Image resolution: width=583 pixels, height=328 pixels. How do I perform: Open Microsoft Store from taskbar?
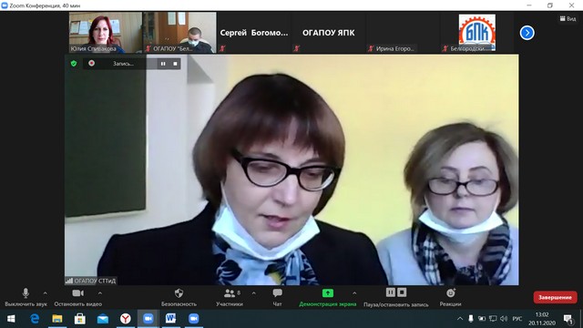point(80,319)
